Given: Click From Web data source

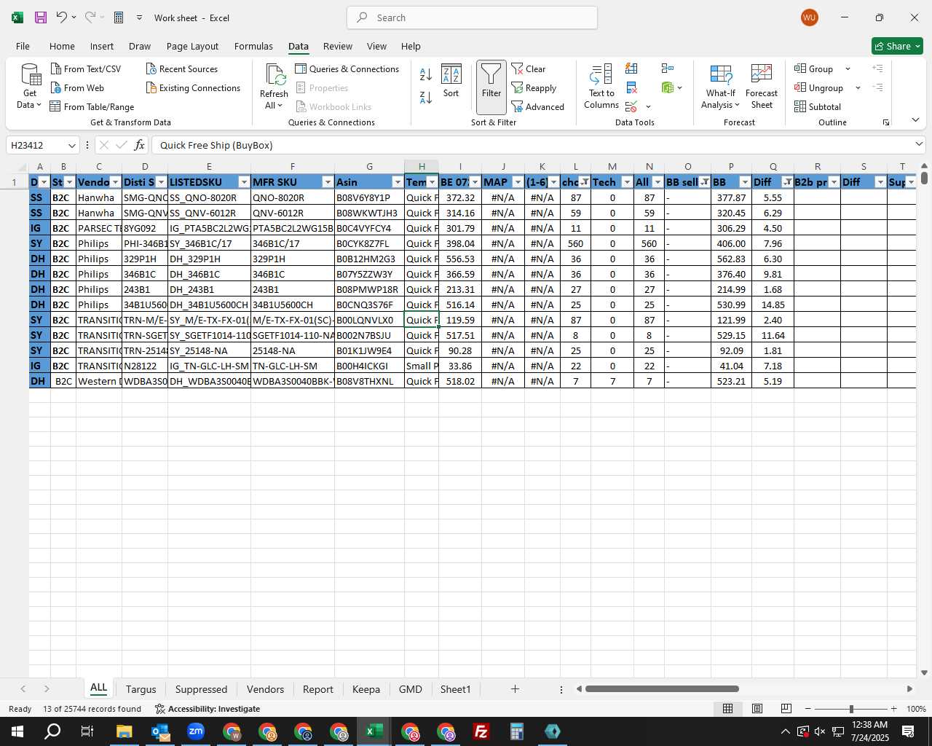Looking at the screenshot, I should point(78,87).
